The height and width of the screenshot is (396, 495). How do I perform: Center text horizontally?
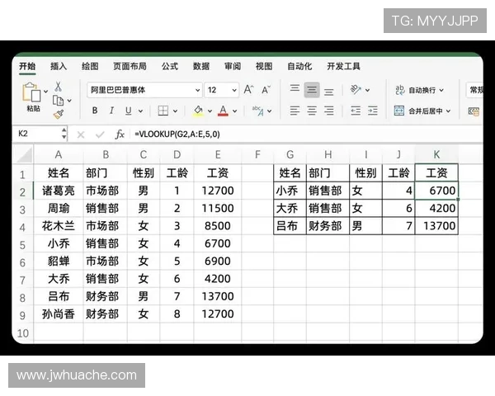pos(312,111)
